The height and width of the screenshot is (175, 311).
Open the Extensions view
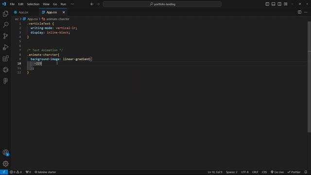coord(5,58)
